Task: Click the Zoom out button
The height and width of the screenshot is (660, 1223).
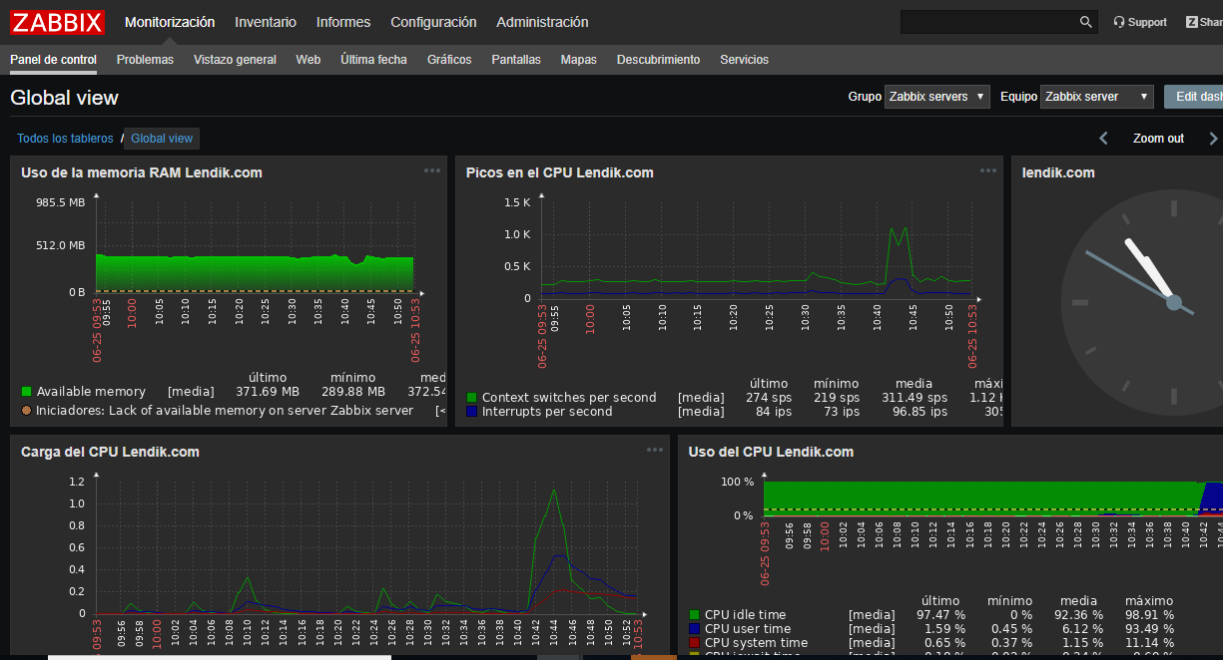Action: click(1158, 139)
